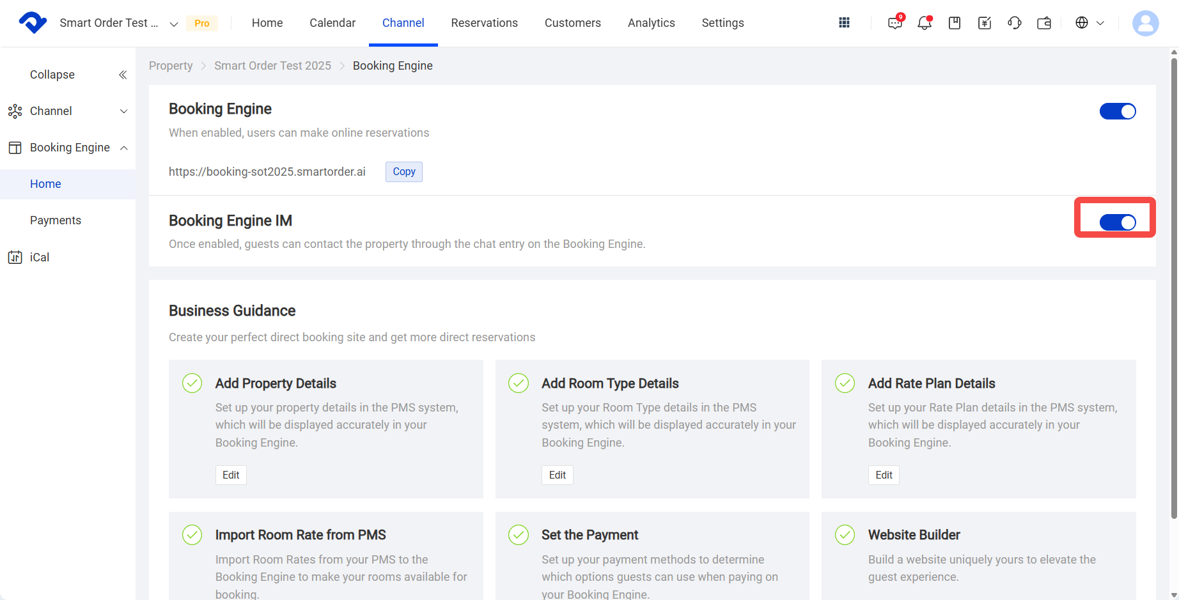Edit Add Rate Plan Details
Image resolution: width=1179 pixels, height=600 pixels.
[884, 475]
